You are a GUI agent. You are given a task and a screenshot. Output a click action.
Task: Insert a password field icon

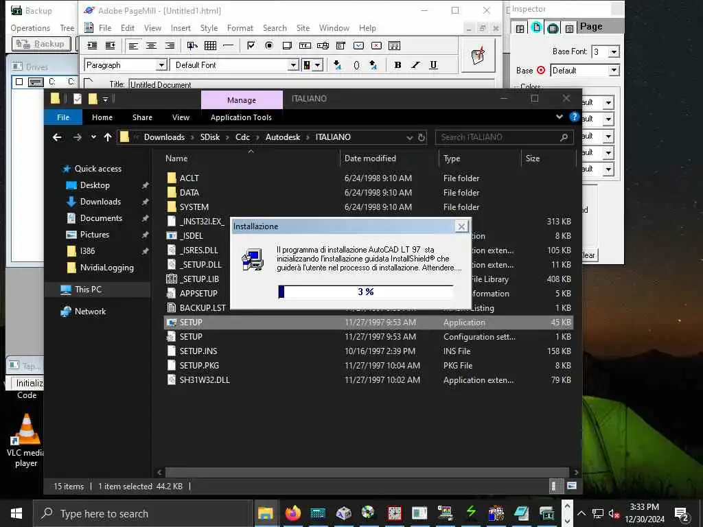pos(323,45)
